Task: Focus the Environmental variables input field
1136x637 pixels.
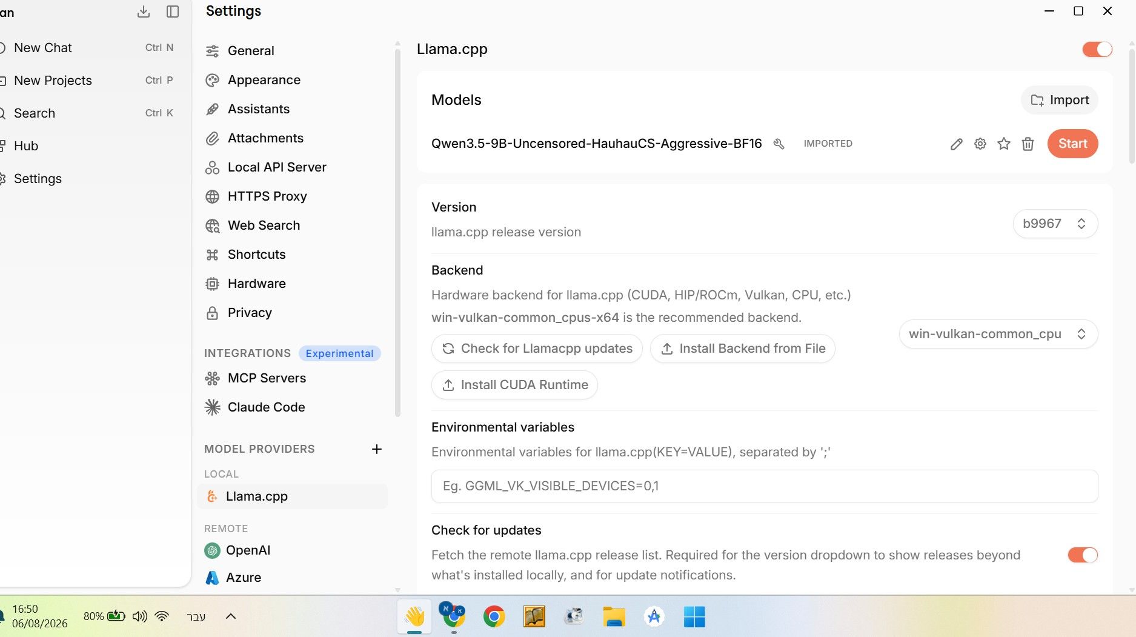Action: [765, 486]
